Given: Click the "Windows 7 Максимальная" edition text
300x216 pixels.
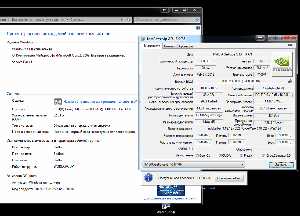Looking at the screenshot, I should 32,49.
